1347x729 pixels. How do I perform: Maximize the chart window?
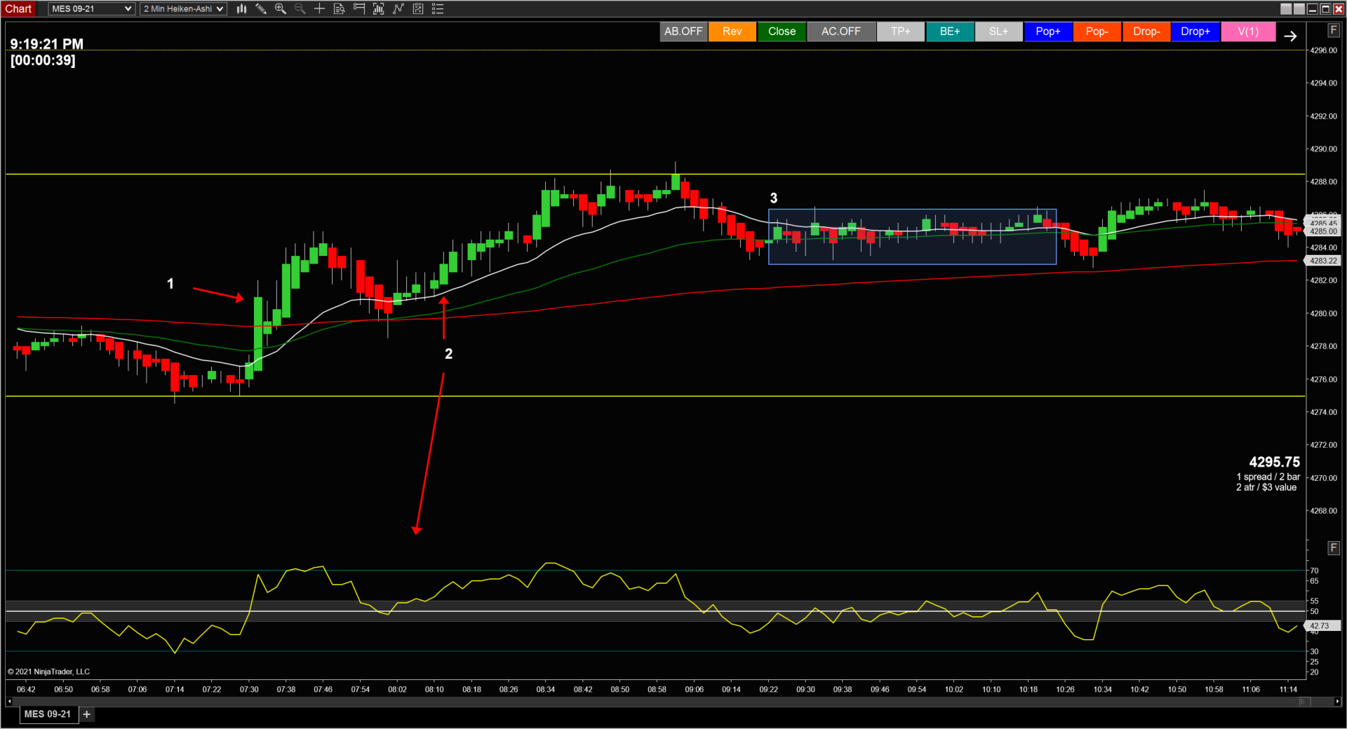(x=1325, y=9)
